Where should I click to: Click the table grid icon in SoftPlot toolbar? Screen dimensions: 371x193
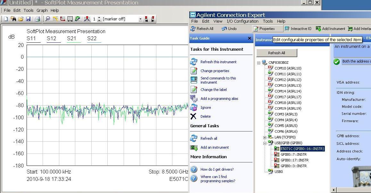click(70, 19)
